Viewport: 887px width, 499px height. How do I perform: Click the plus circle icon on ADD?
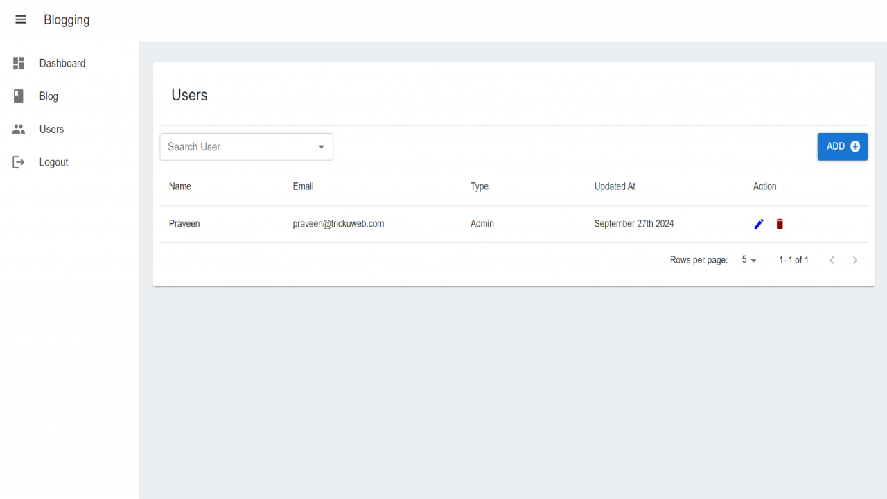point(855,146)
